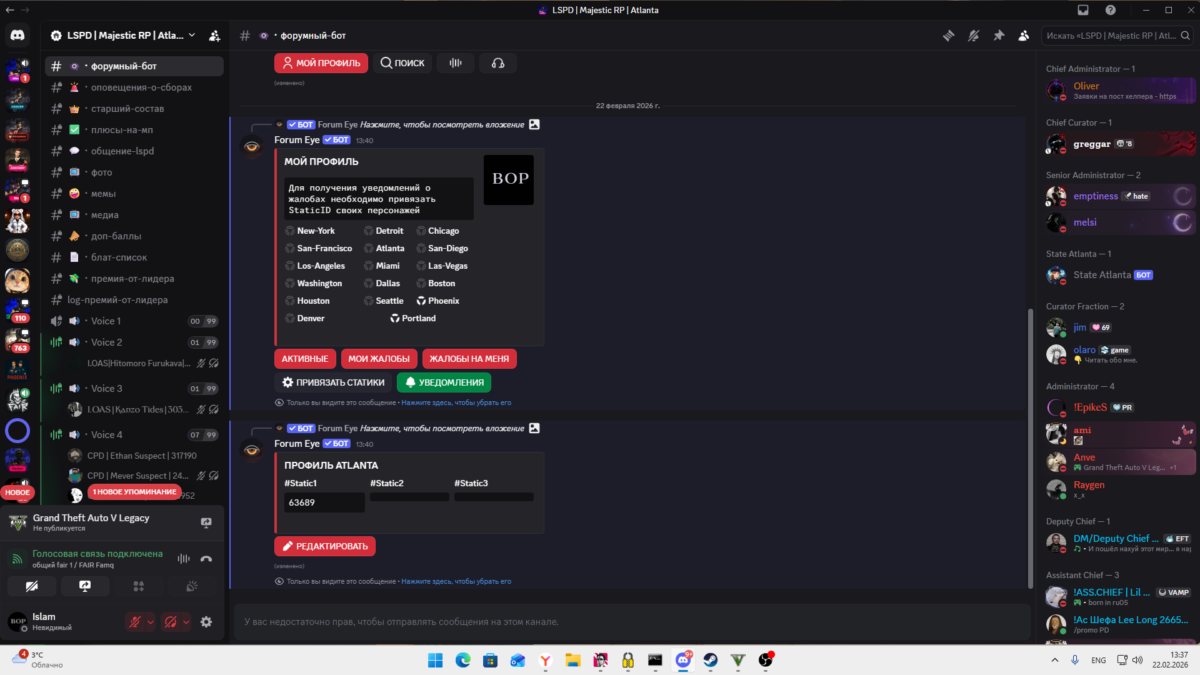This screenshot has height=675, width=1200.
Task: Click invite members icon beside server name
Action: [x=214, y=36]
